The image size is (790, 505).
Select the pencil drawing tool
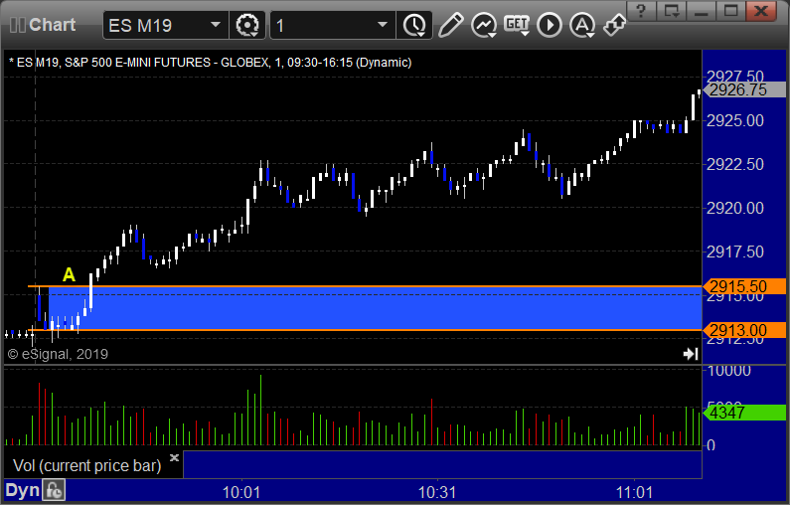click(450, 24)
